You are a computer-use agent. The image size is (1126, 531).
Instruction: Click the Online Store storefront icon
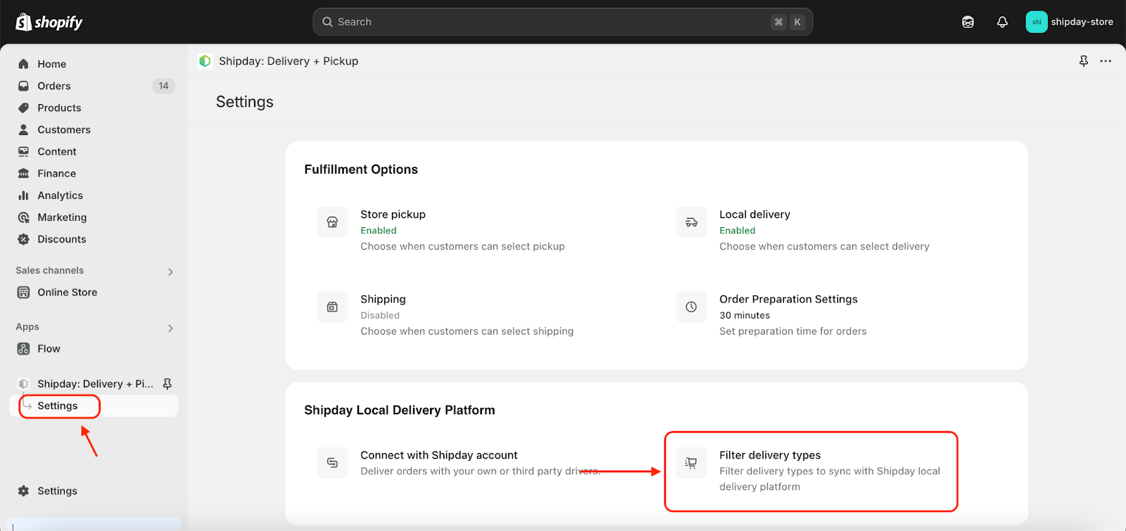23,293
